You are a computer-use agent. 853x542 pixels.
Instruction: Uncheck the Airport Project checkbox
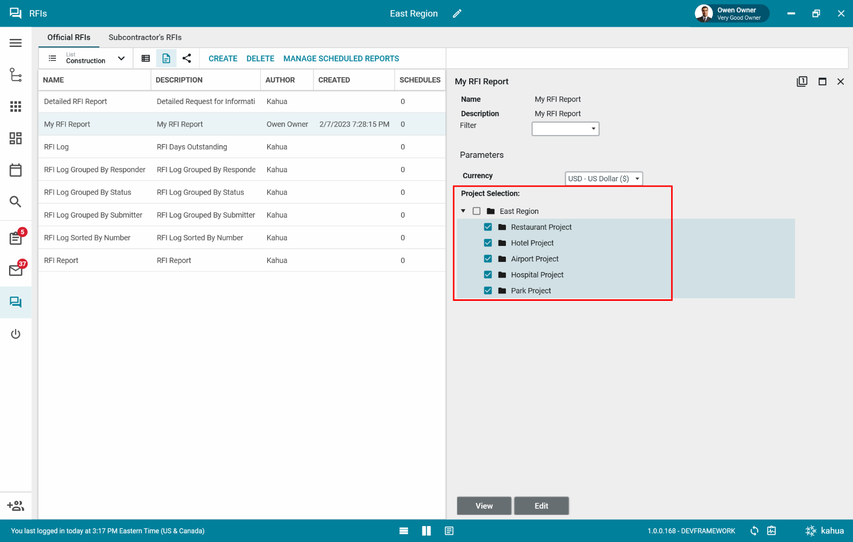coord(488,259)
